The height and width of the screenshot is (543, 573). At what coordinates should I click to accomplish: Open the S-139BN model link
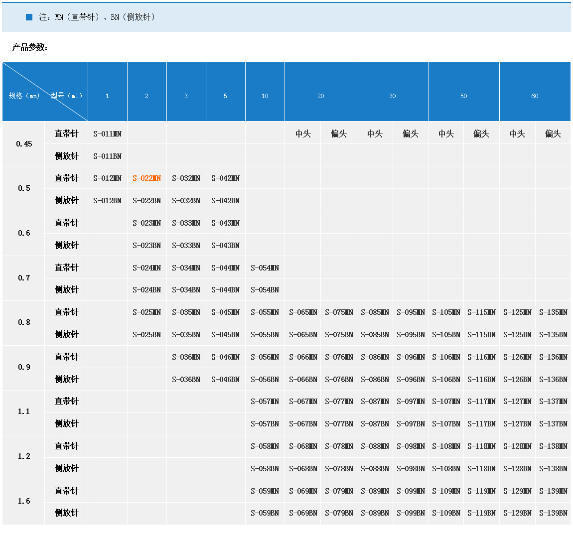click(553, 513)
